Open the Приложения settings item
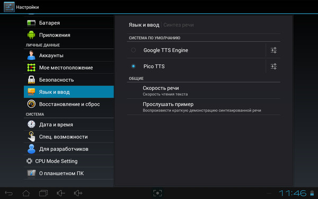 pos(69,35)
